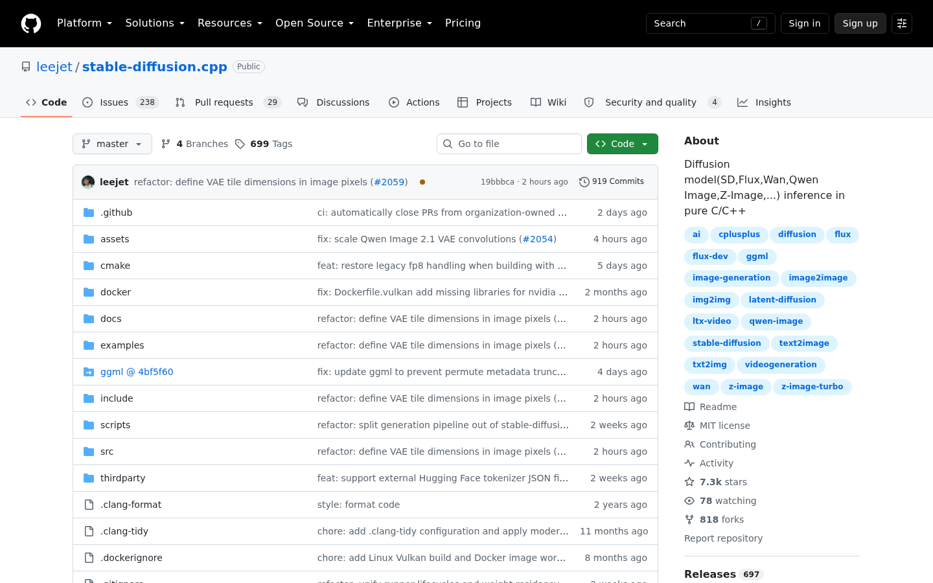Image resolution: width=933 pixels, height=583 pixels.
Task: Open the thirdparty folder
Action: [123, 478]
